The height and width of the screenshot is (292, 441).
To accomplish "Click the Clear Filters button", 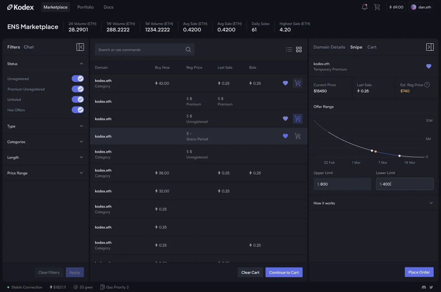I will tap(49, 272).
